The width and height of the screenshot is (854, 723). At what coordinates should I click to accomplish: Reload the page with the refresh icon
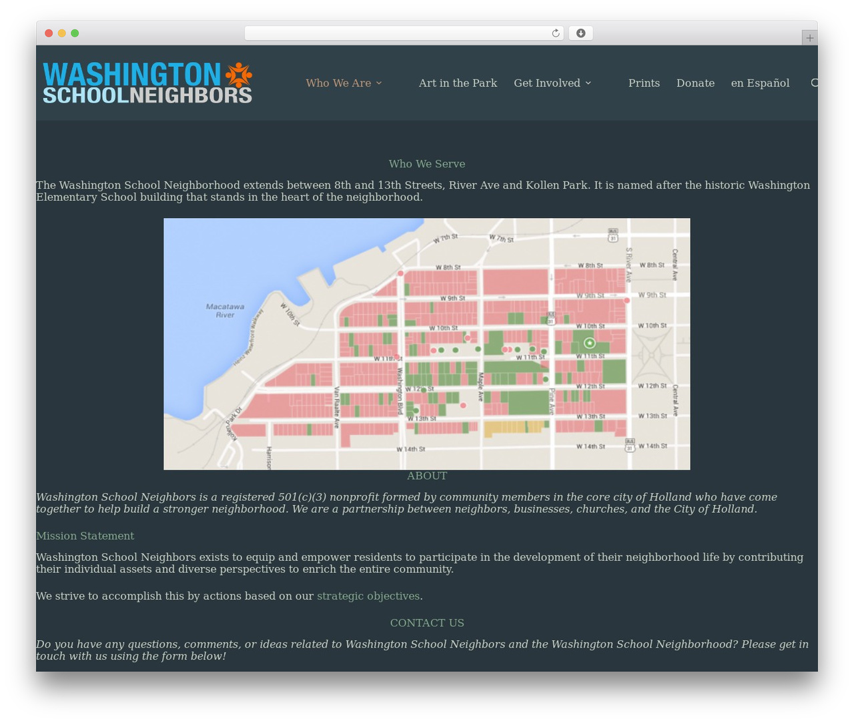click(556, 33)
